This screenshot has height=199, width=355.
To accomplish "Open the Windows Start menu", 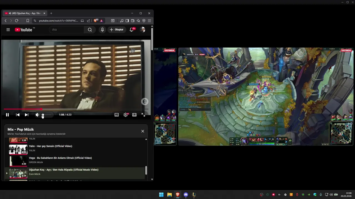I will [x=161, y=195].
